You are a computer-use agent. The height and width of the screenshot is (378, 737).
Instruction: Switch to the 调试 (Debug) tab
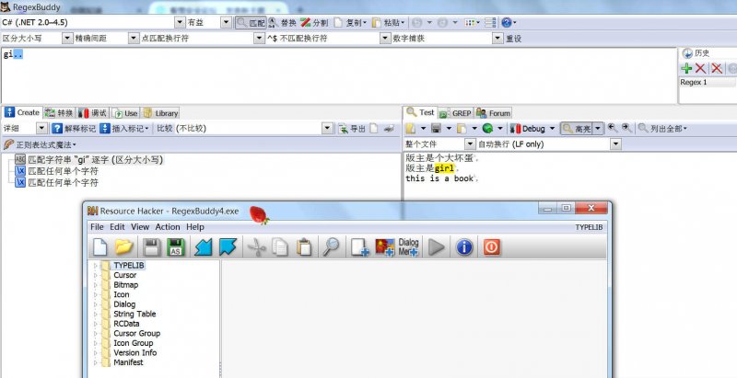pyautogui.click(x=93, y=113)
